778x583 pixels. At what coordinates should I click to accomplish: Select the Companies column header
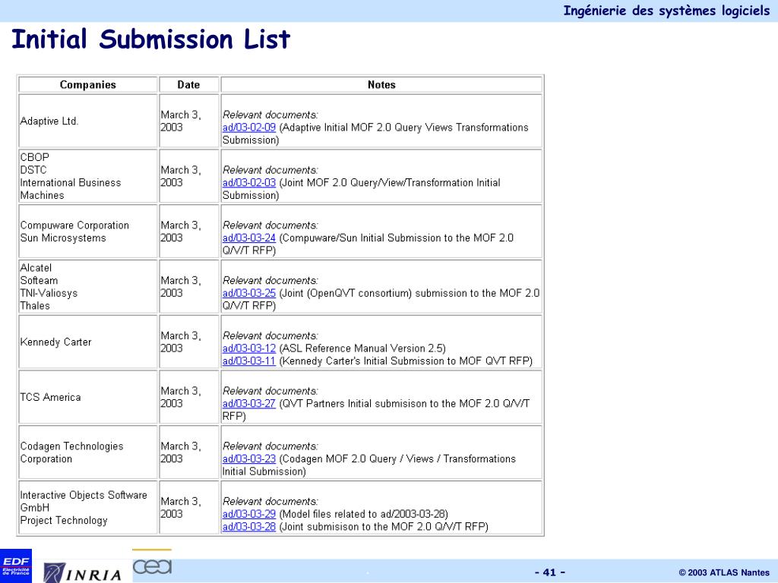click(x=88, y=85)
